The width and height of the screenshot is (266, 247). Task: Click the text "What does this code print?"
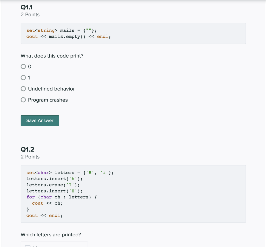pos(52,56)
